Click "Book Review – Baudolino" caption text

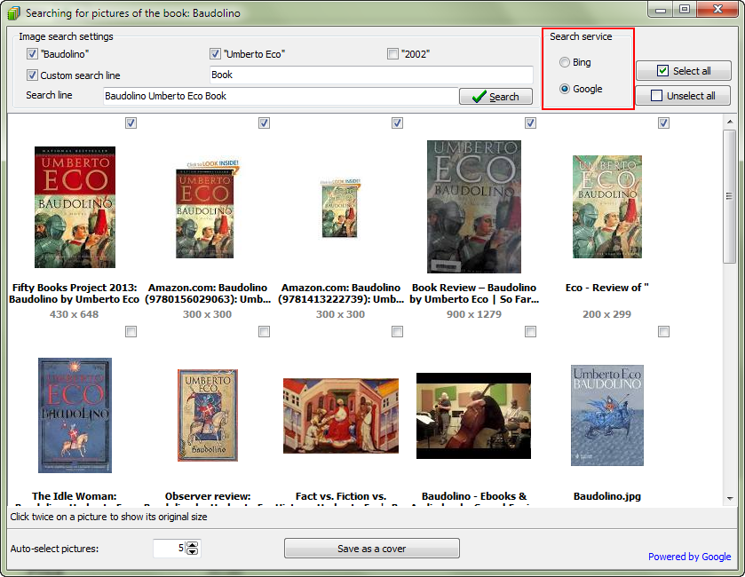click(473, 288)
